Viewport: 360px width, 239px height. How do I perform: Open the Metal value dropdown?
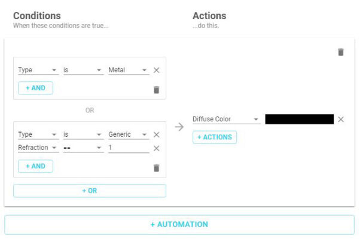click(128, 71)
